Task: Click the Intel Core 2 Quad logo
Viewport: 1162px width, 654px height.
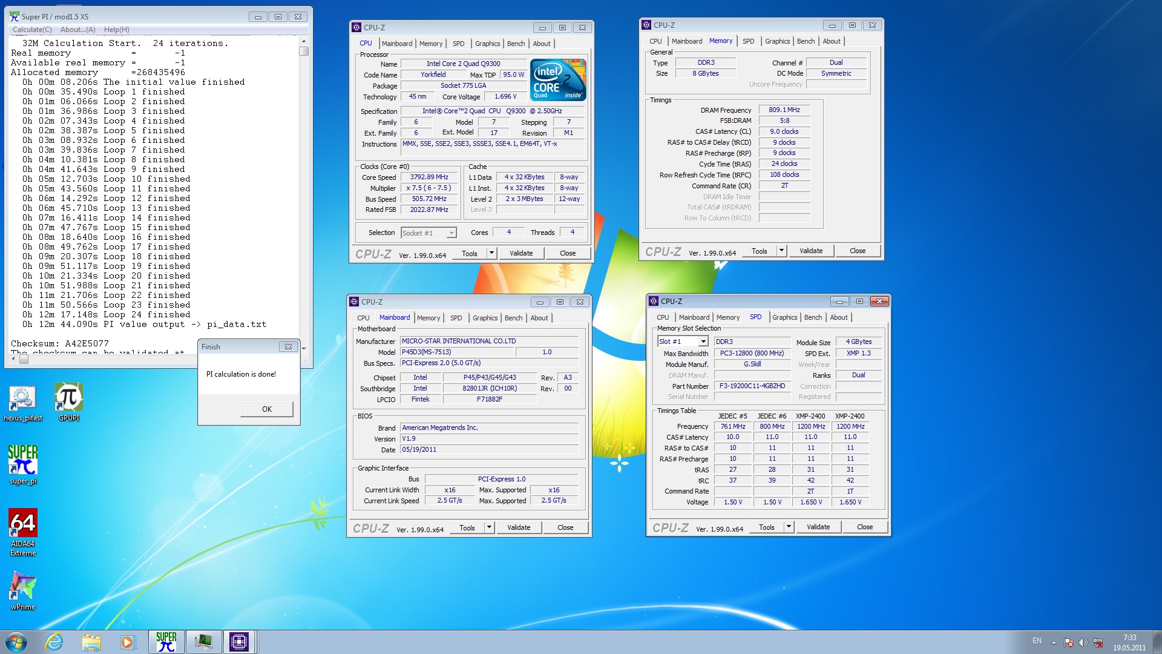Action: coord(558,79)
